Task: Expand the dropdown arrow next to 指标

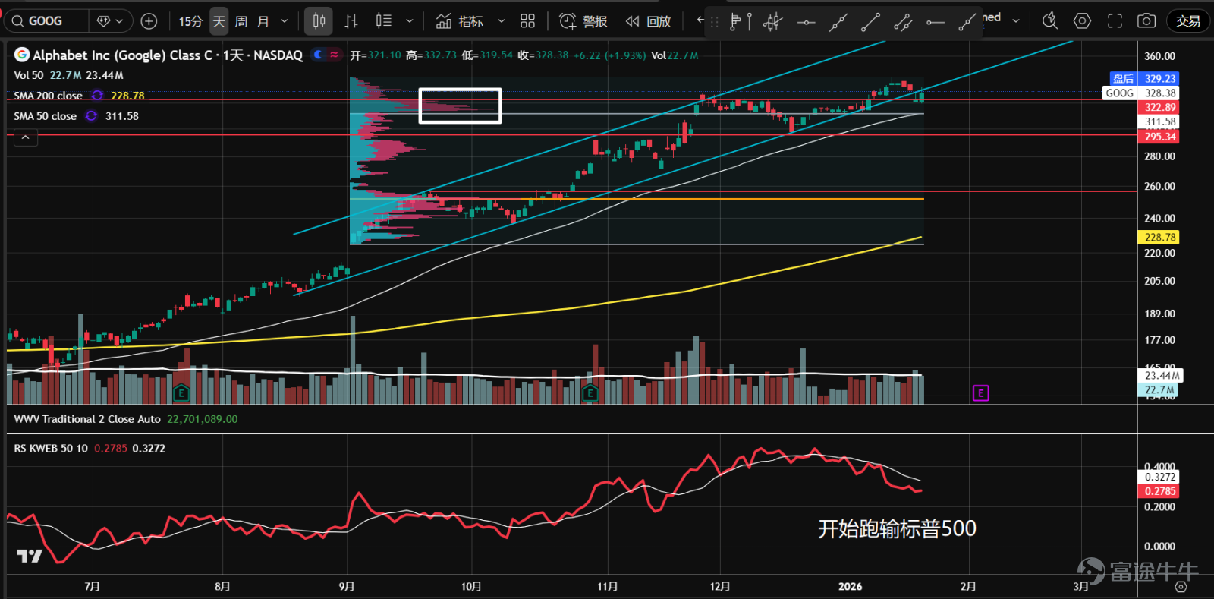Action: point(501,21)
